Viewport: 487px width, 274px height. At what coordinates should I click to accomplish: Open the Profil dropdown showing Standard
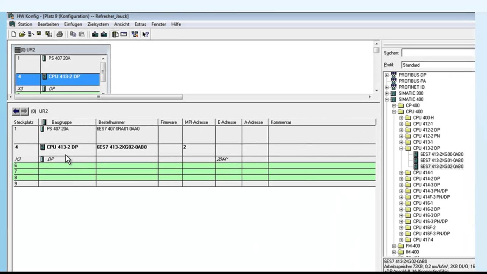click(x=438, y=65)
